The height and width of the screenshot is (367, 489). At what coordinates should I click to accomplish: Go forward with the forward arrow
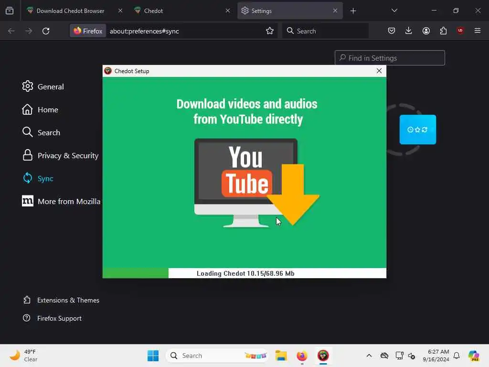point(28,31)
